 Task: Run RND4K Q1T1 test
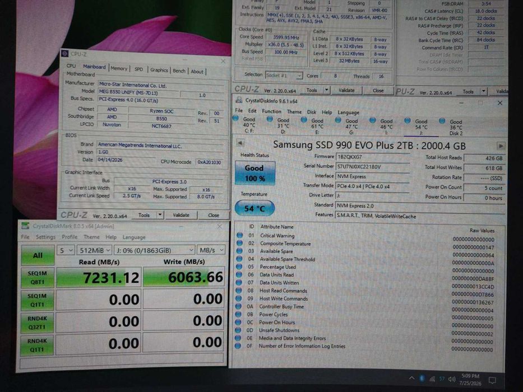point(36,345)
